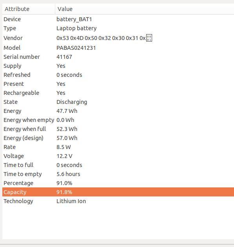This screenshot has width=234, height=247.
Task: Select the Technology Lithium Ion row
Action: pyautogui.click(x=118, y=201)
